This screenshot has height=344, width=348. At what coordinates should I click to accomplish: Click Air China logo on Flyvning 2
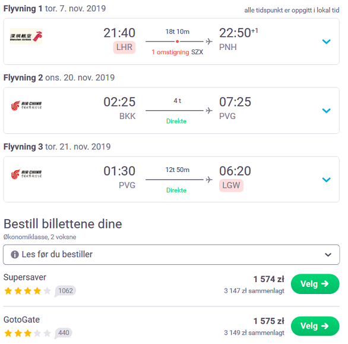tap(26, 105)
